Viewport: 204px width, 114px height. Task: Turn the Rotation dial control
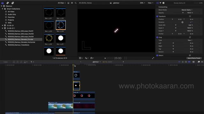(x=183, y=22)
